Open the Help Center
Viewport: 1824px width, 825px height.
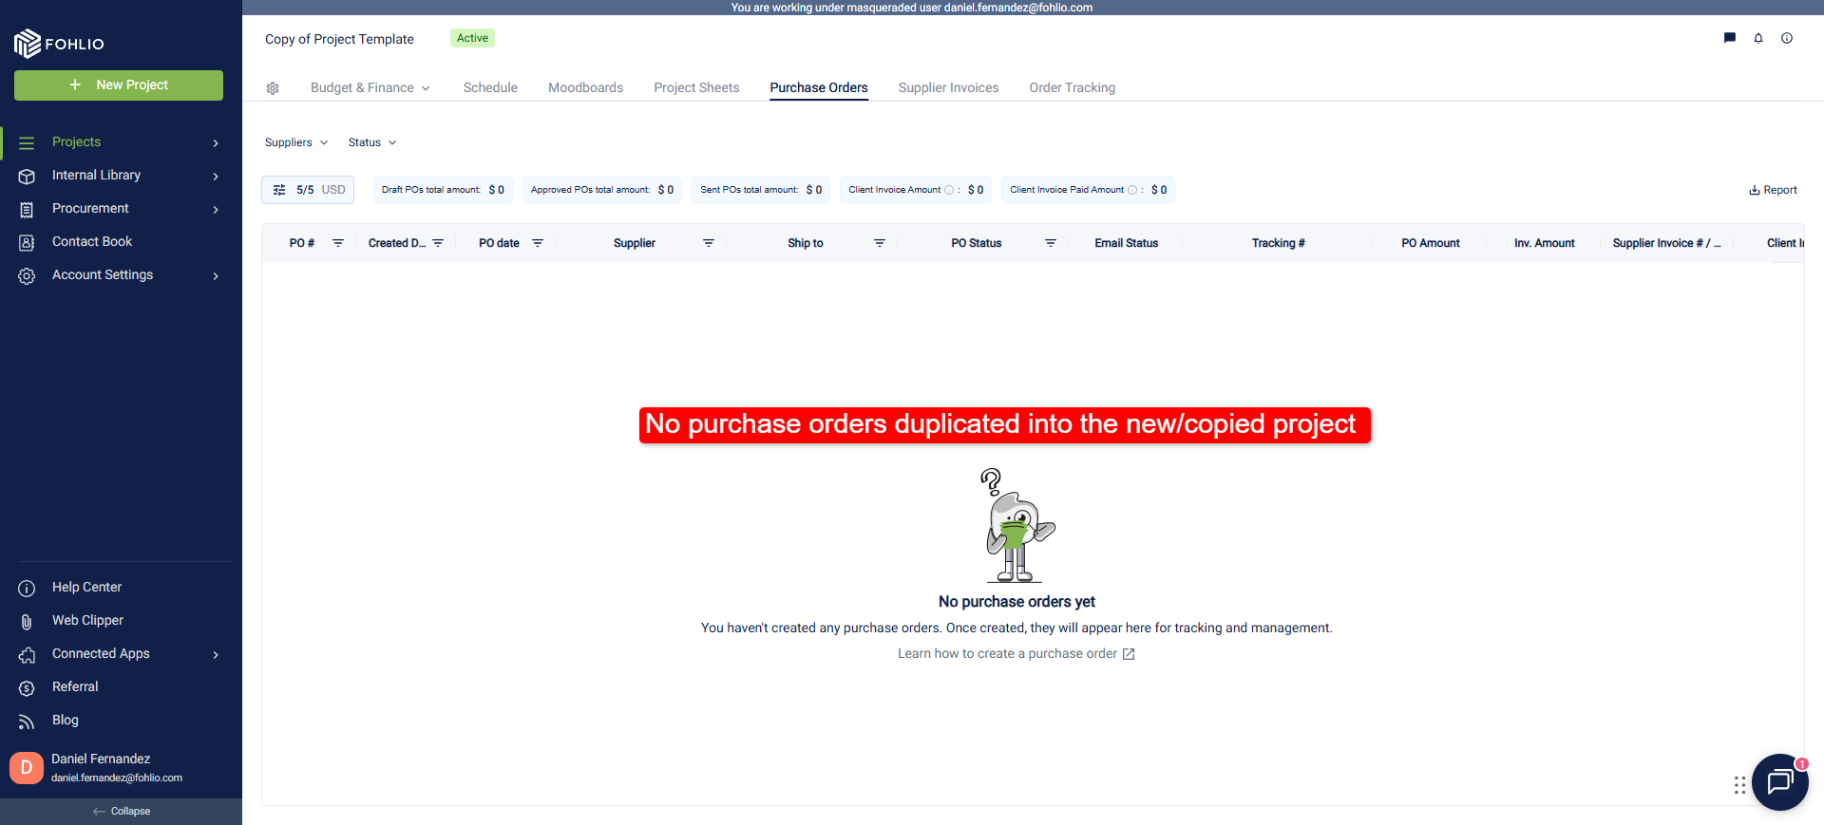86,587
